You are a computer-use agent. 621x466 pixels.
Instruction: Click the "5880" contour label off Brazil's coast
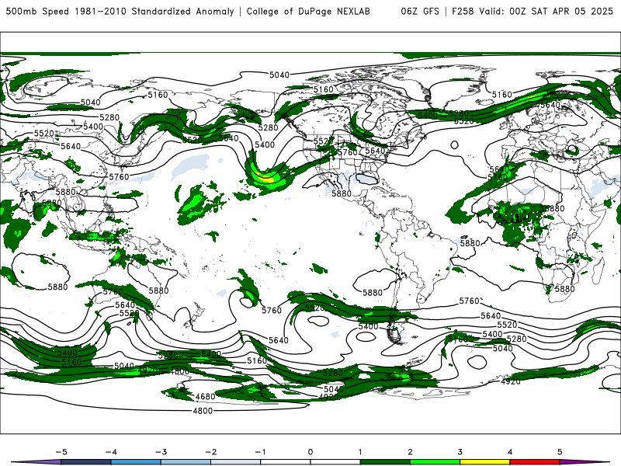470,243
